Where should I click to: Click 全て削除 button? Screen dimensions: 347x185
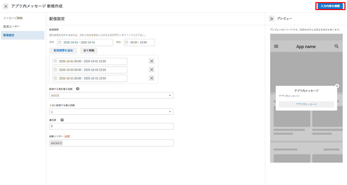(x=89, y=51)
